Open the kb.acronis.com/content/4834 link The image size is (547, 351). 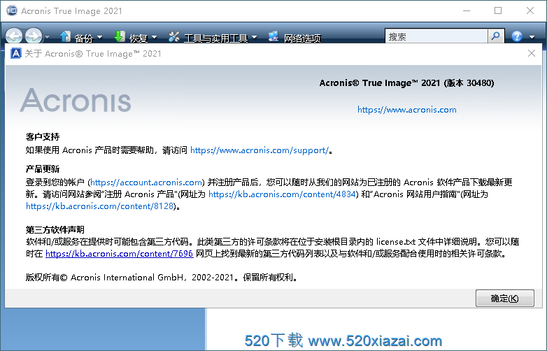tap(282, 194)
